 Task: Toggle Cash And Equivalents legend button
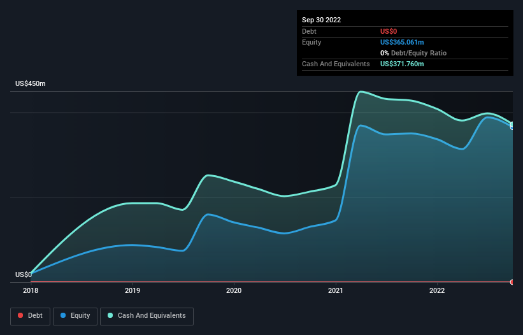click(x=147, y=316)
